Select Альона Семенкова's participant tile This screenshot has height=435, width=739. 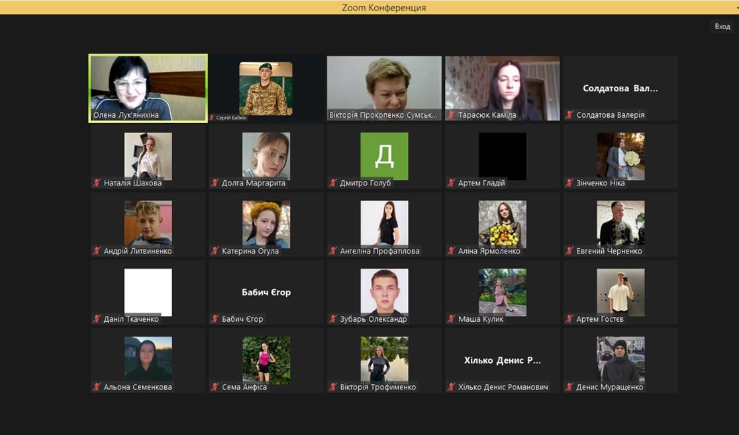pyautogui.click(x=148, y=360)
